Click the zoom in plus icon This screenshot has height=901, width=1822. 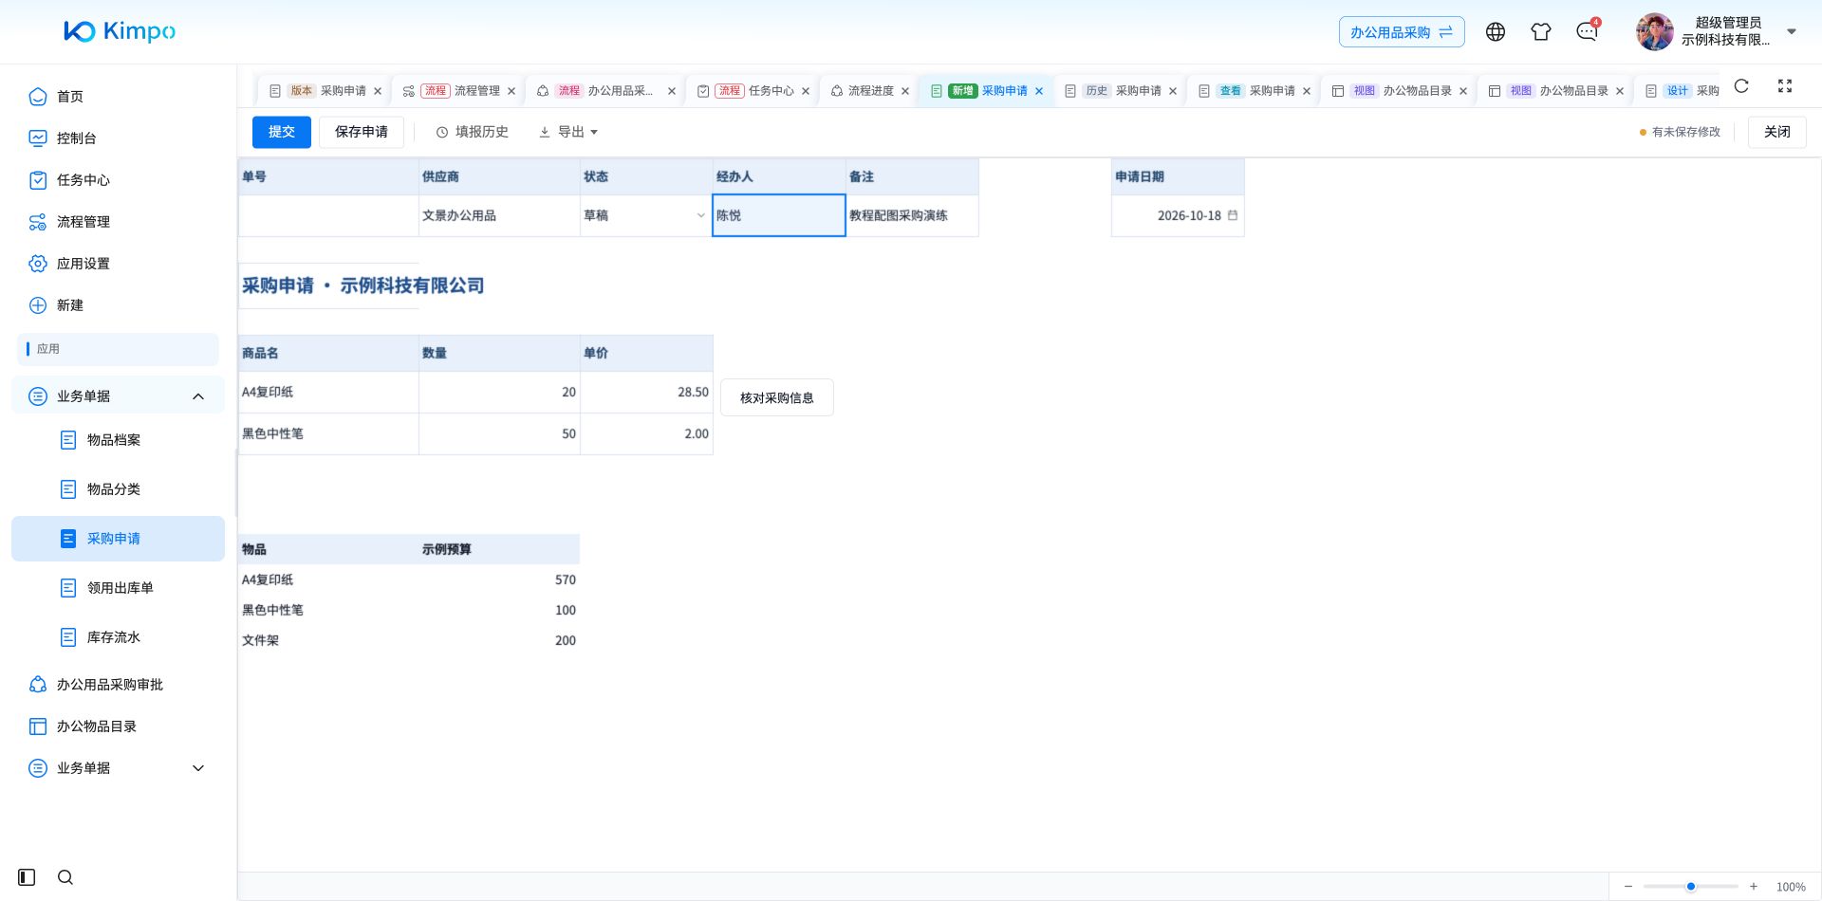coord(1754,887)
